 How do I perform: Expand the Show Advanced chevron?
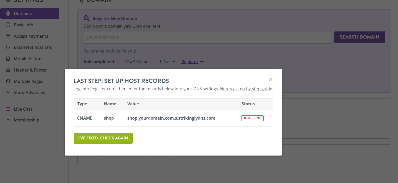[x=8, y=92]
